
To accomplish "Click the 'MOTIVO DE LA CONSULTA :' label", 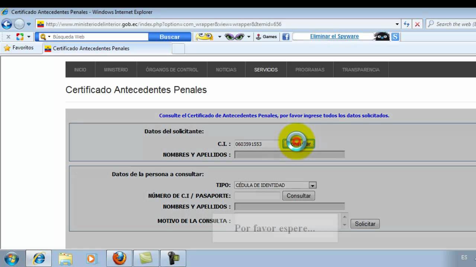I will point(194,221).
